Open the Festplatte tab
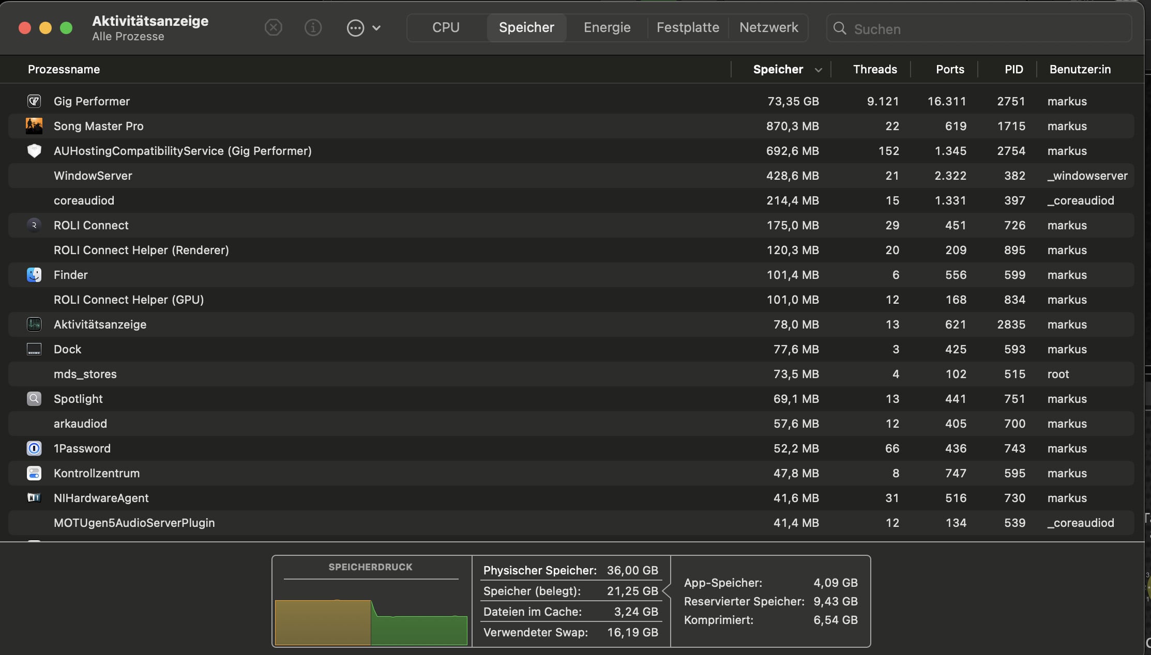Viewport: 1151px width, 655px height. [x=688, y=27]
